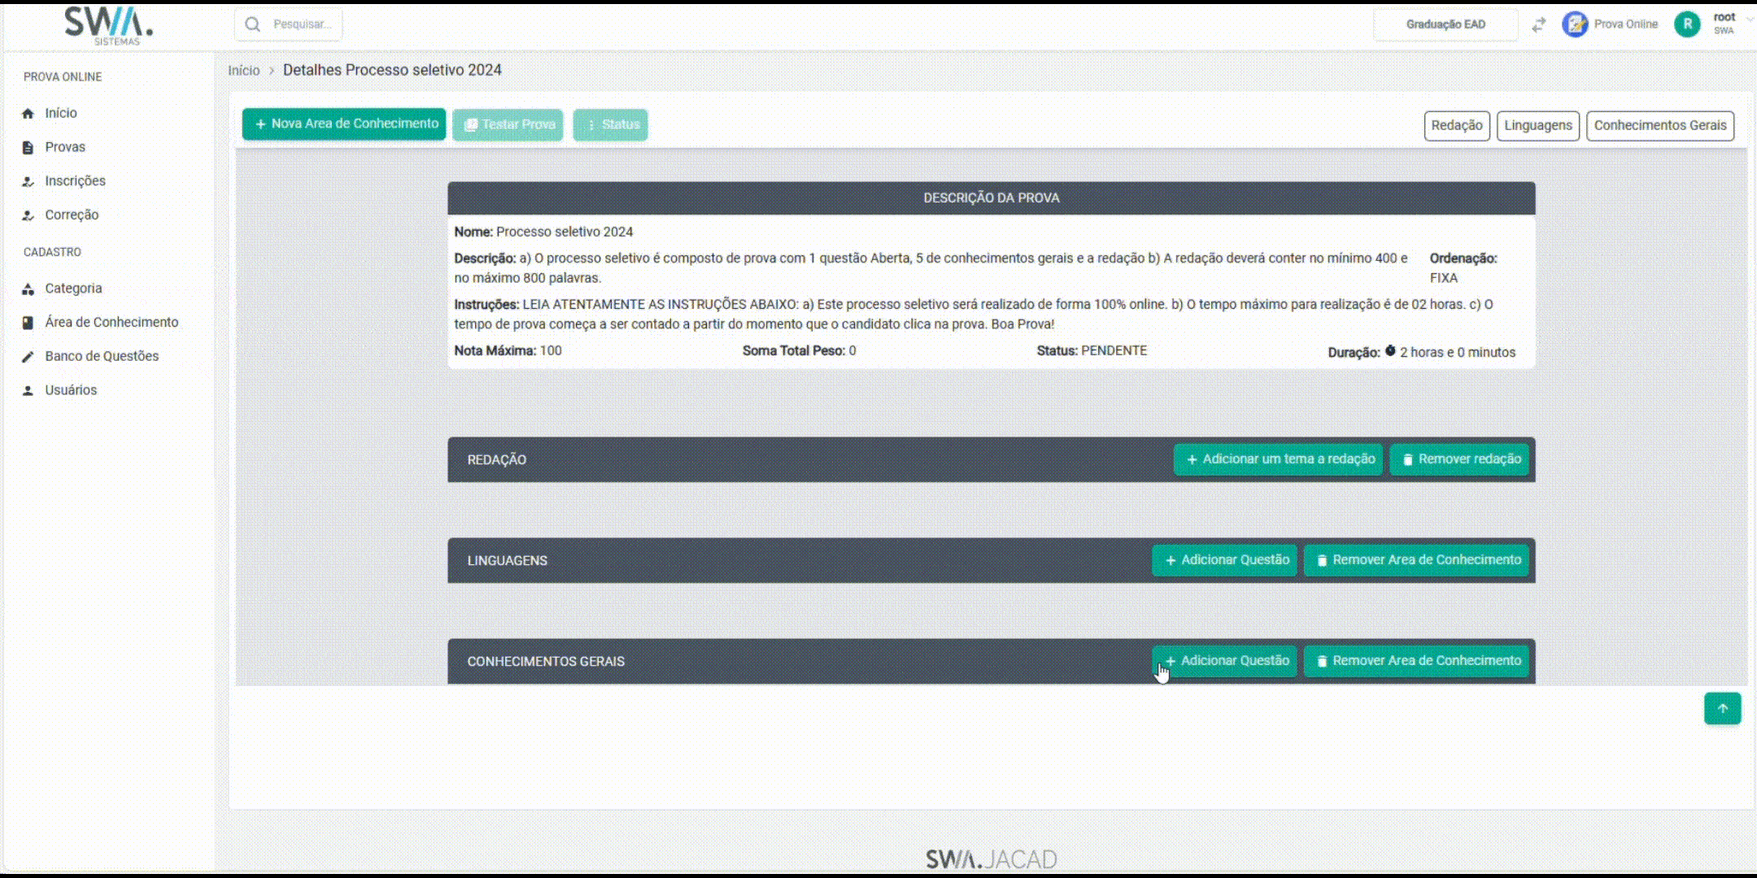
Task: Focus the Pesquisar search field
Action: (x=302, y=24)
